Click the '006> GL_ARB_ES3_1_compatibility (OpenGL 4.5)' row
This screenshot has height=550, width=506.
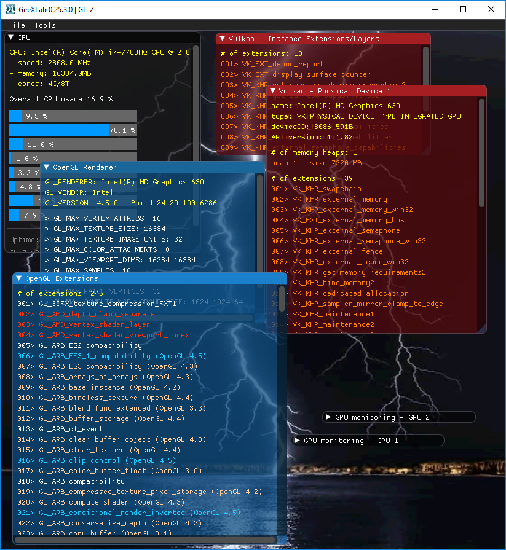coord(112,356)
